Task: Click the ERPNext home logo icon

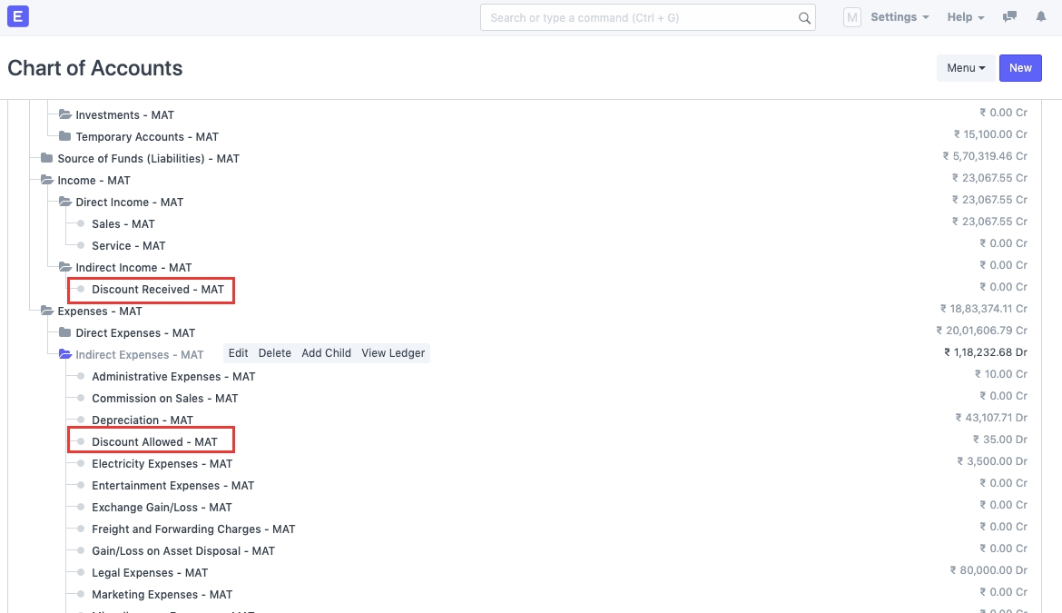Action: point(18,16)
